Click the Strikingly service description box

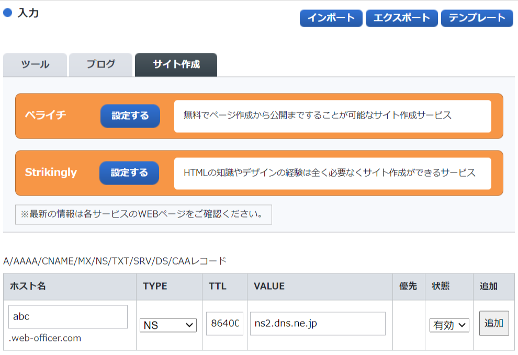pyautogui.click(x=333, y=174)
